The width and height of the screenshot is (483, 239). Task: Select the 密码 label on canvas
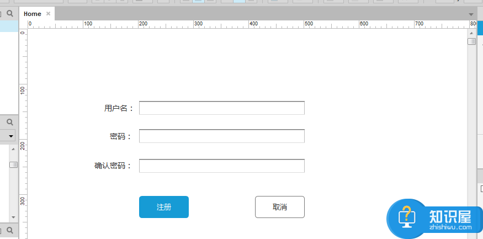pos(120,137)
